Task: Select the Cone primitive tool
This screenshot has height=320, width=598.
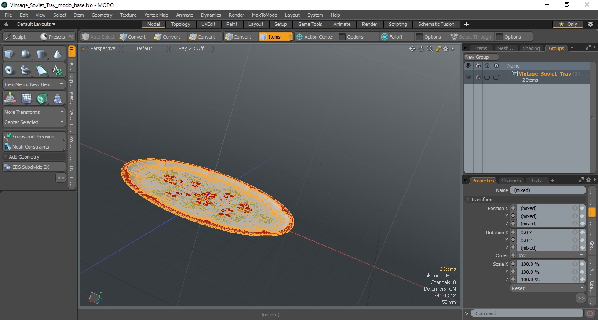Action: [x=58, y=54]
